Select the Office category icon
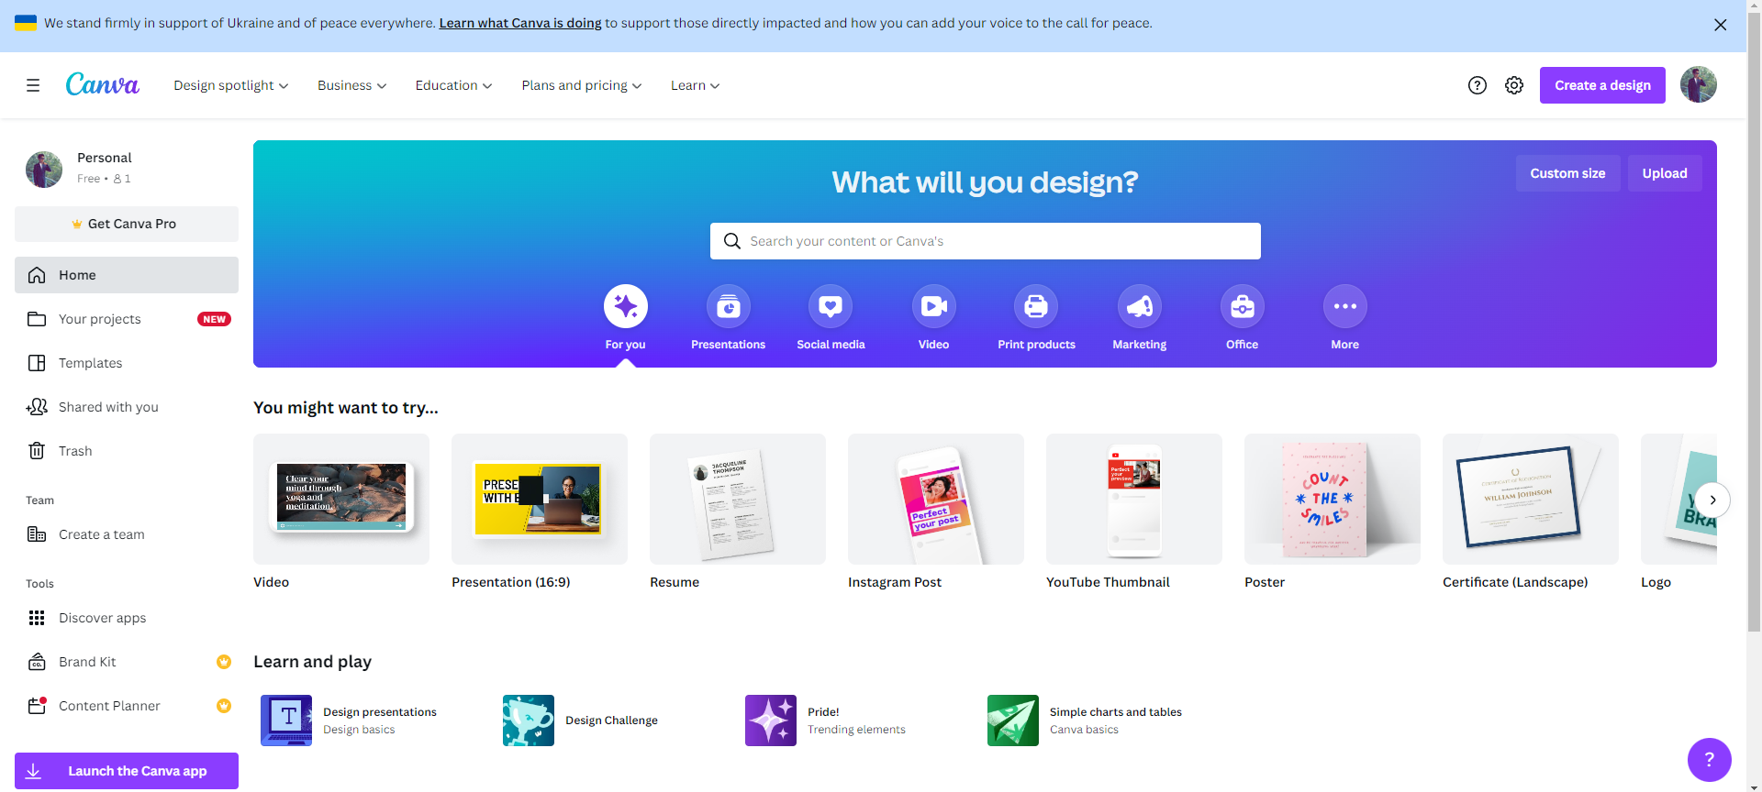This screenshot has height=792, width=1762. click(x=1243, y=306)
